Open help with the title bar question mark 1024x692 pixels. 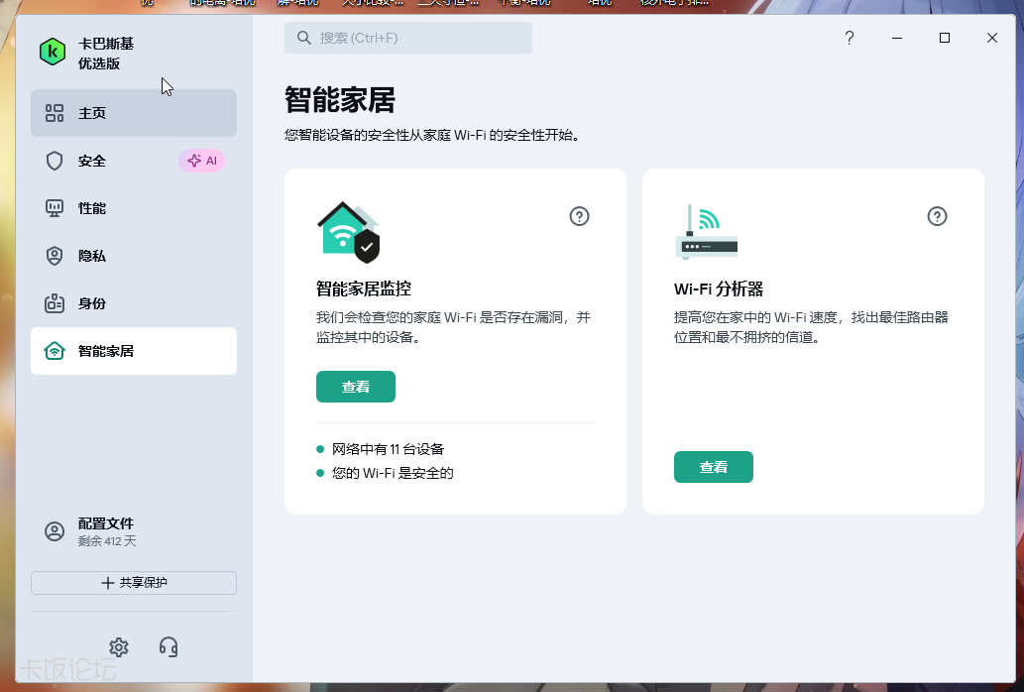pos(849,38)
